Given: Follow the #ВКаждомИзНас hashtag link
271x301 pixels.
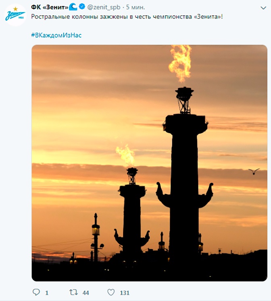Looking at the screenshot, I should click(x=56, y=35).
